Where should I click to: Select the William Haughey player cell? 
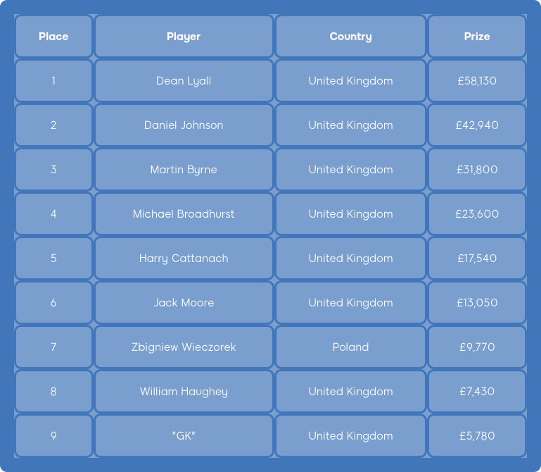pos(184,392)
